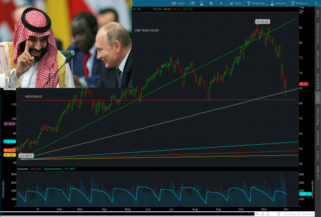Click the red 56.2213 value bubble
Screen dimensions: 321x217
pyautogui.click(x=10, y=150)
